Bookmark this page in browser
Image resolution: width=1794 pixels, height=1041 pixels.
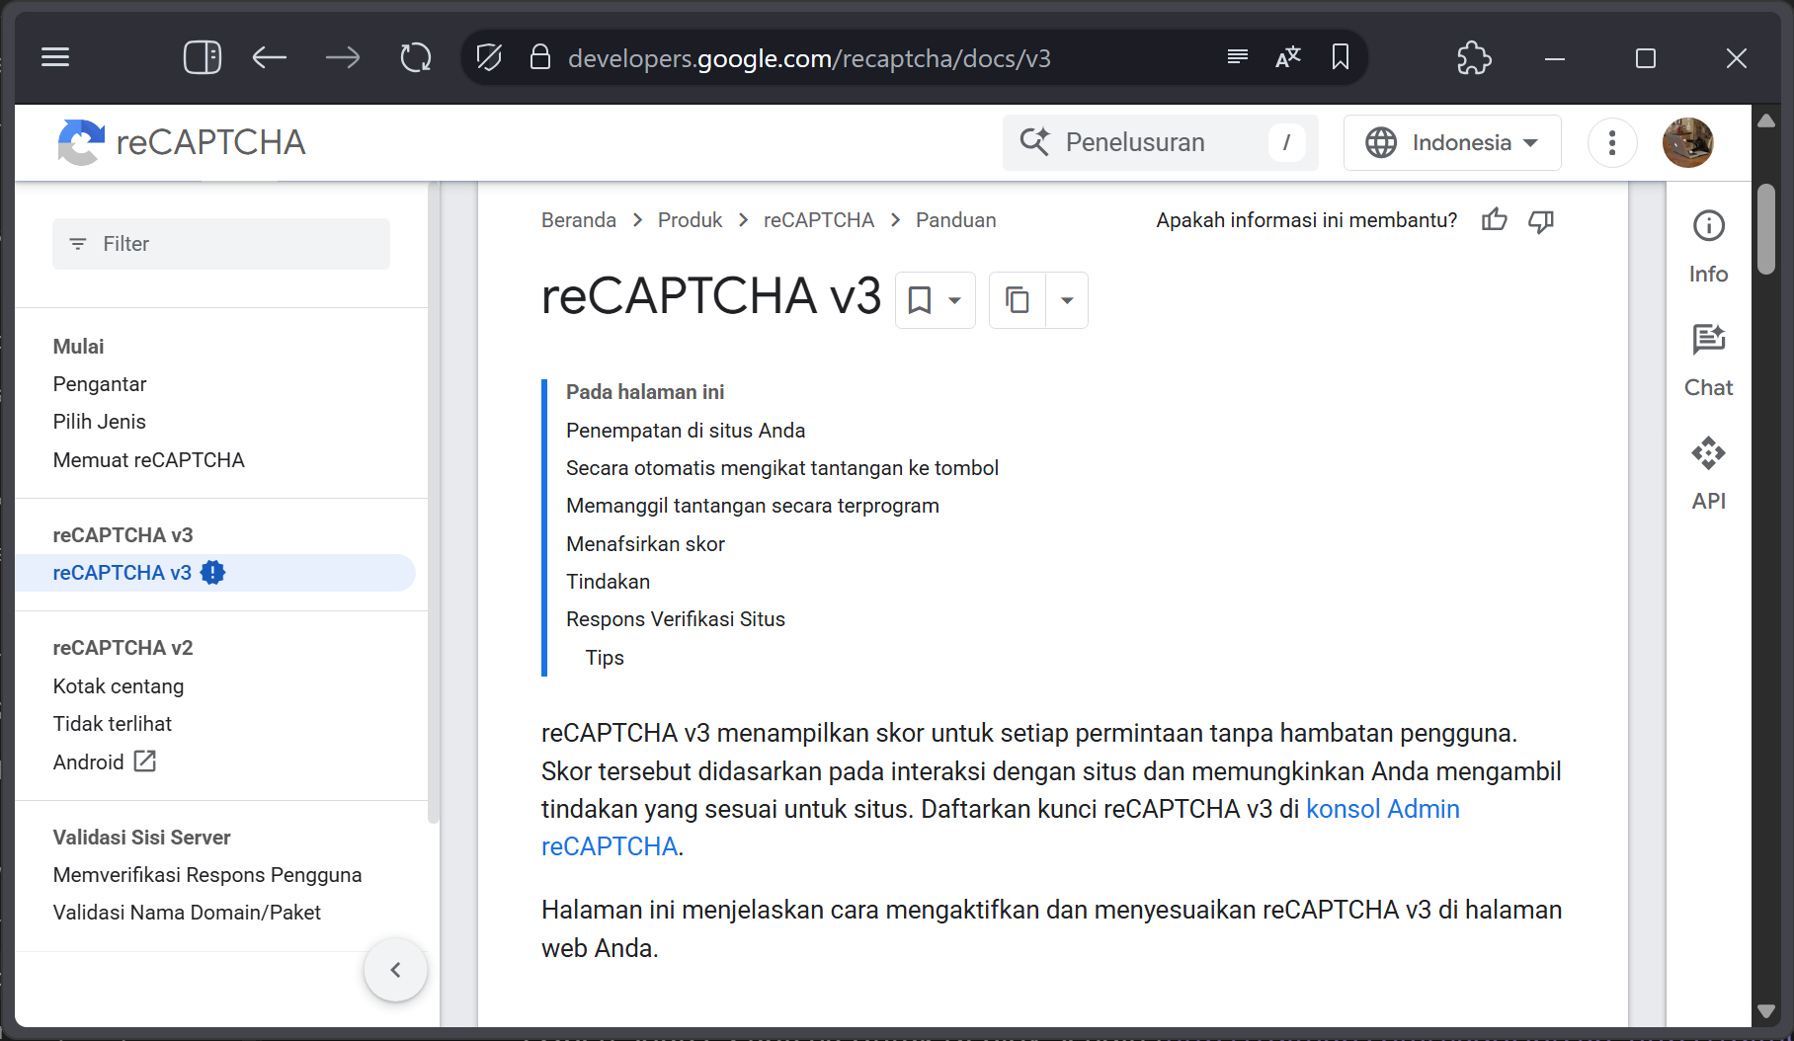[1341, 57]
